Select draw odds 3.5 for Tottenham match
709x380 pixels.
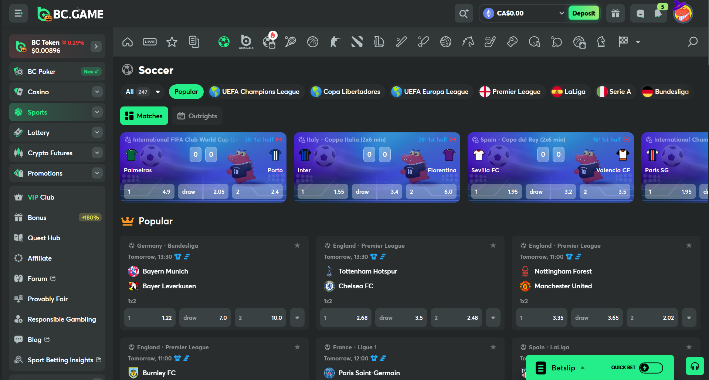401,318
